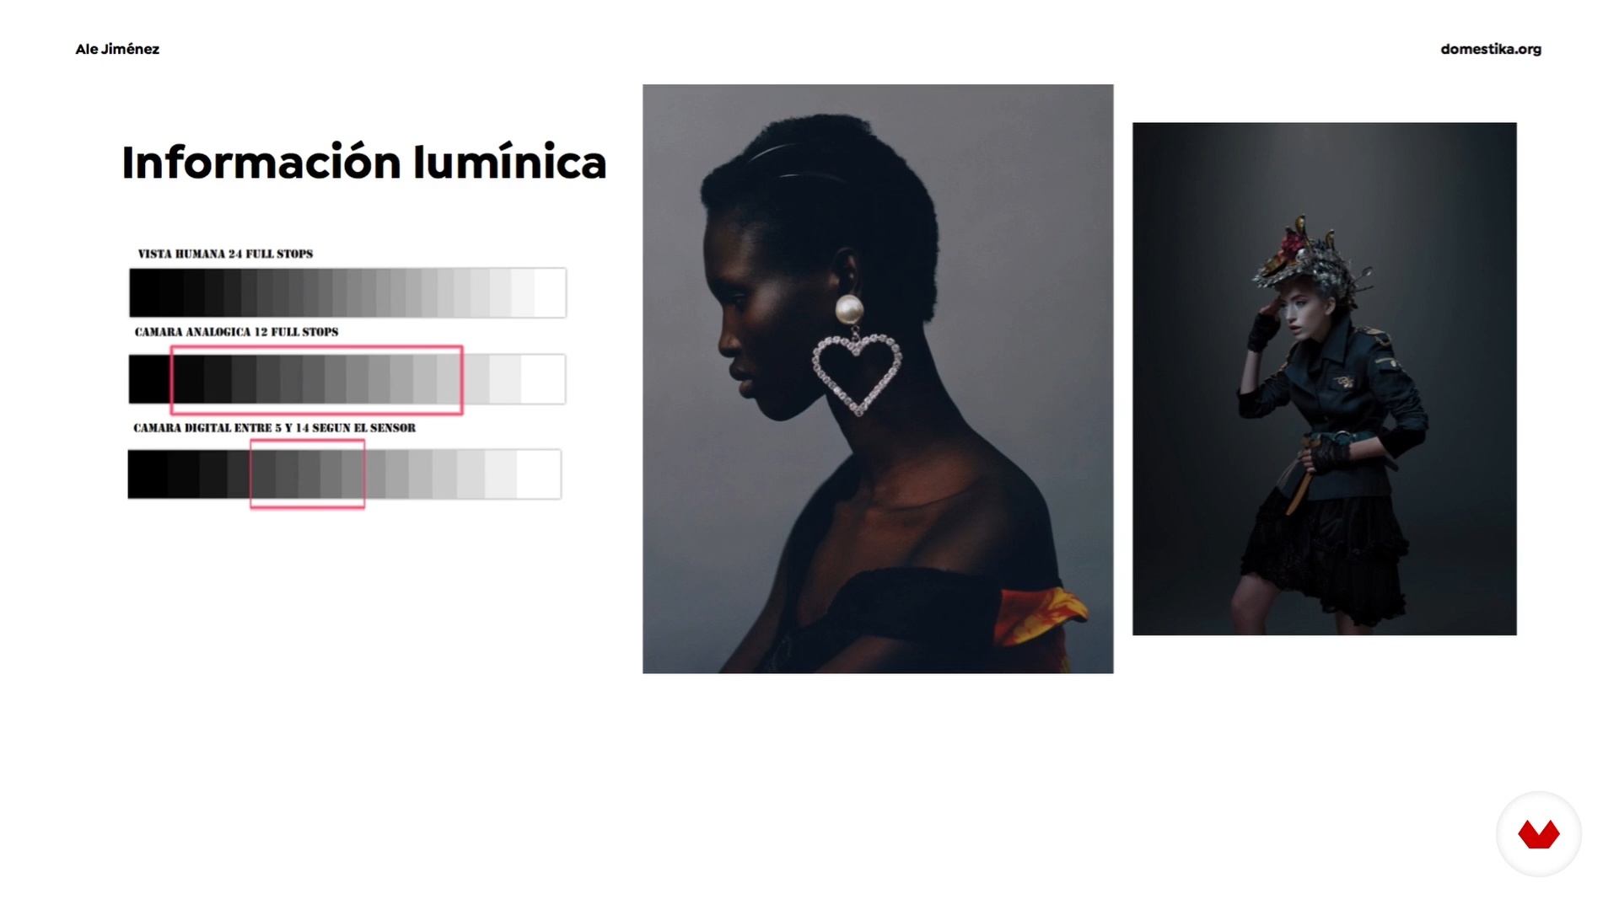The image size is (1619, 910).
Task: Click the Vista Humana 24 full stops label
Action: [x=225, y=254]
